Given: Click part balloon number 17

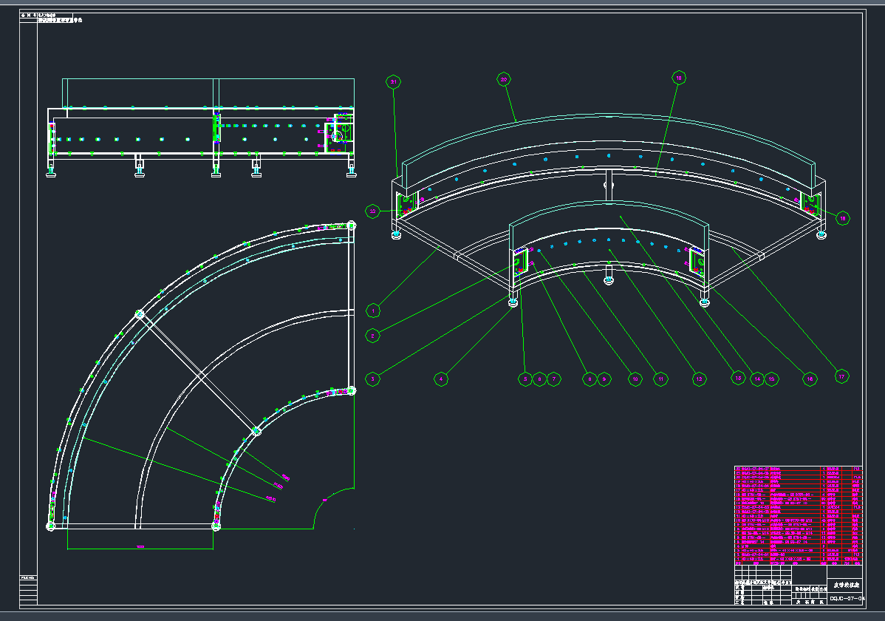Looking at the screenshot, I should click(x=841, y=376).
